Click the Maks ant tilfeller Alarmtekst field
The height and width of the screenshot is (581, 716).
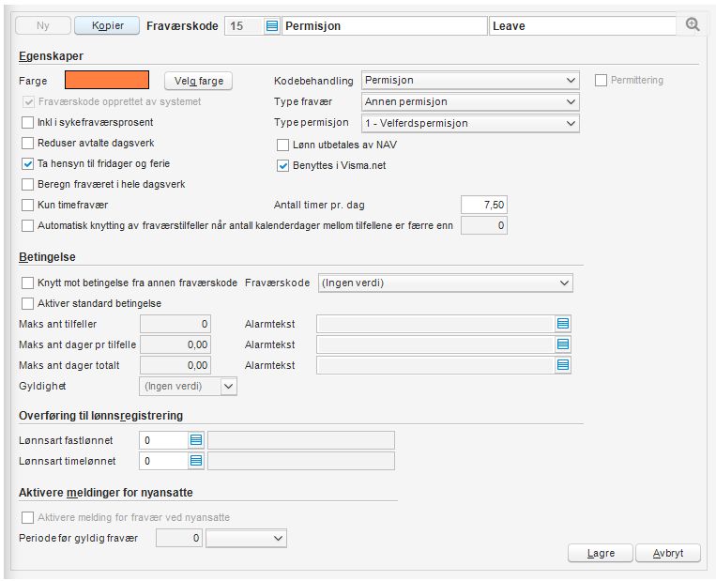[x=436, y=324]
